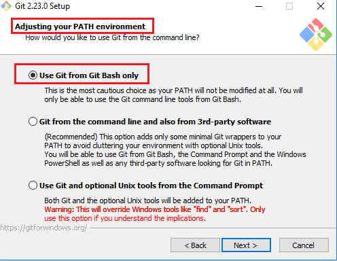Viewport: 337px width, 261px height.
Task: Click the colorful Git logo in the header
Action: click(x=316, y=35)
